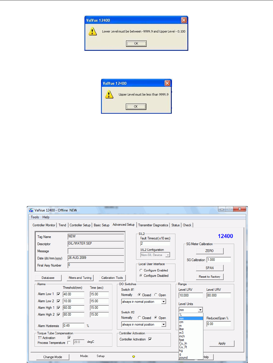Select Configure Disabled radio button

(141, 276)
